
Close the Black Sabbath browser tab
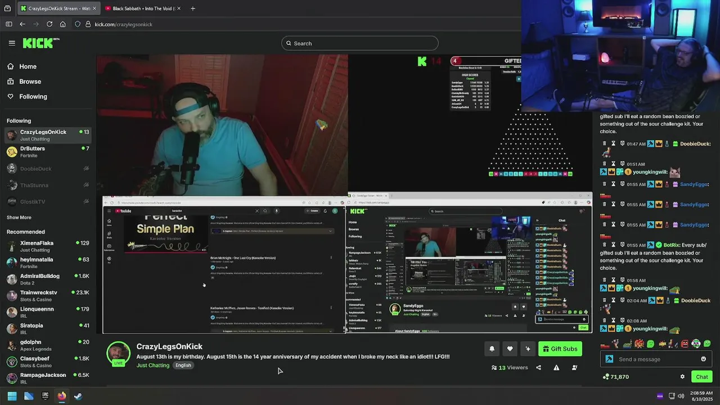pos(179,8)
